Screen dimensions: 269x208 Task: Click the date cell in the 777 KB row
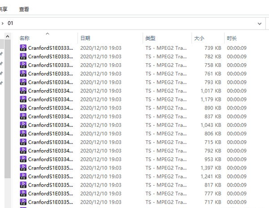(101, 194)
